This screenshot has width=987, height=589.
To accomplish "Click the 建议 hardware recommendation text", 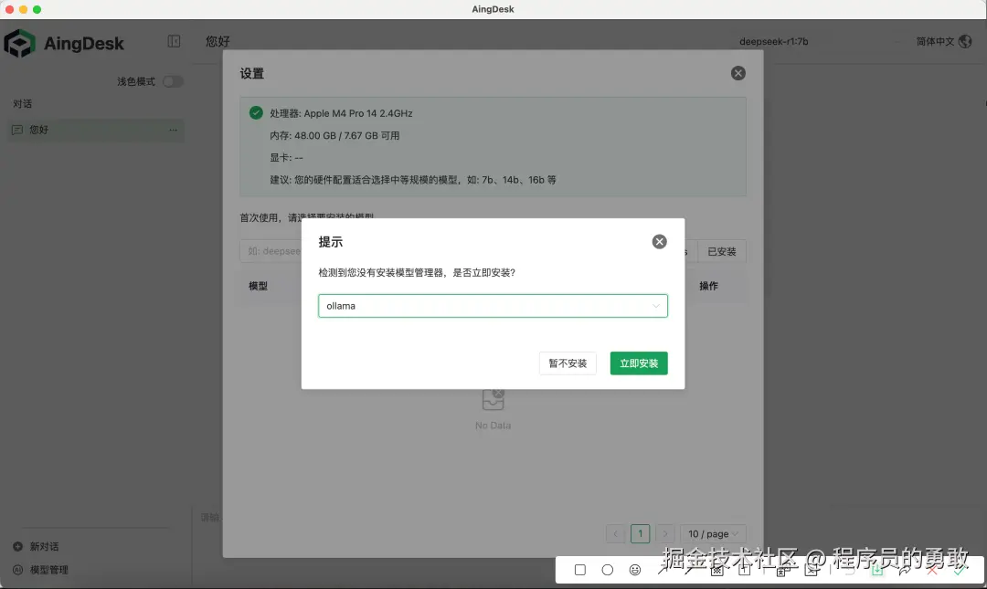I will click(413, 180).
